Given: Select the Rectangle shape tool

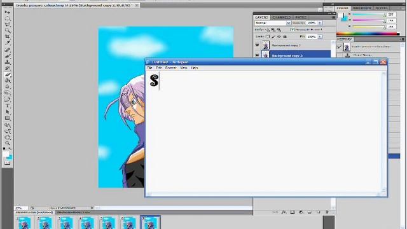Looking at the screenshot, I should point(8,118).
